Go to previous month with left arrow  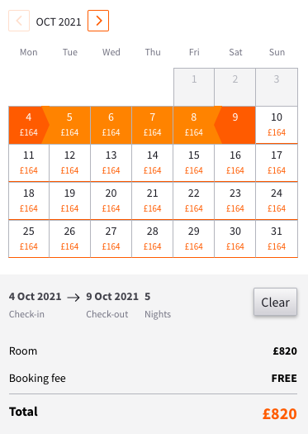tap(19, 21)
